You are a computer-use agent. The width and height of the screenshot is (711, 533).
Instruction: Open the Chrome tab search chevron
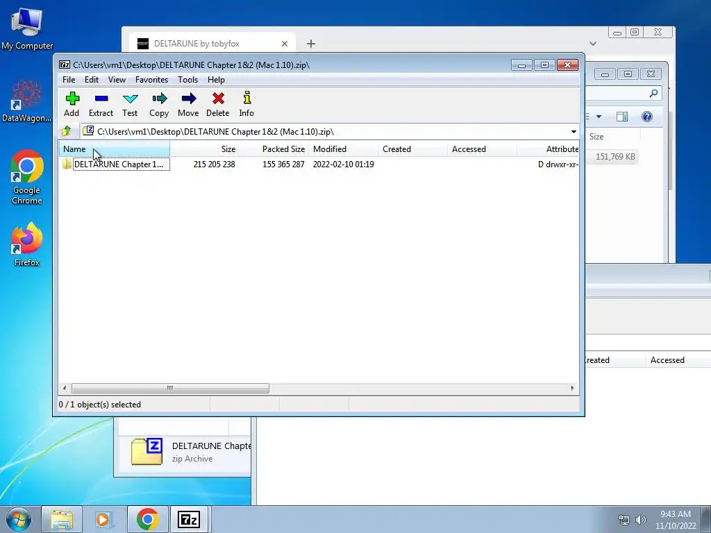click(x=593, y=44)
